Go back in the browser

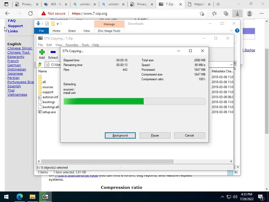coord(7,13)
